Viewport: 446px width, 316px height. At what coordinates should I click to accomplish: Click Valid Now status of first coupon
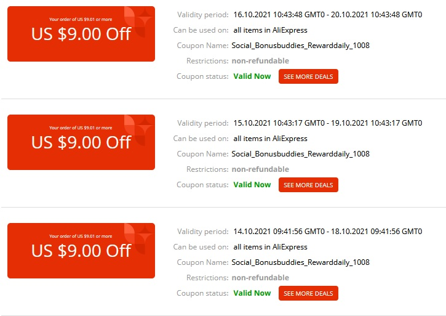pyautogui.click(x=252, y=76)
